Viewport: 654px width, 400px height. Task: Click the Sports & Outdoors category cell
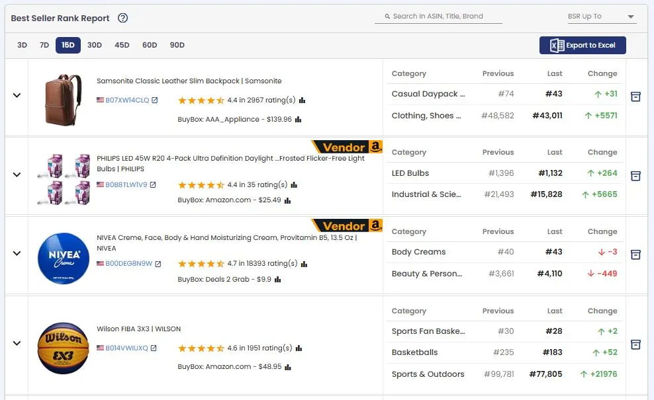pos(428,374)
